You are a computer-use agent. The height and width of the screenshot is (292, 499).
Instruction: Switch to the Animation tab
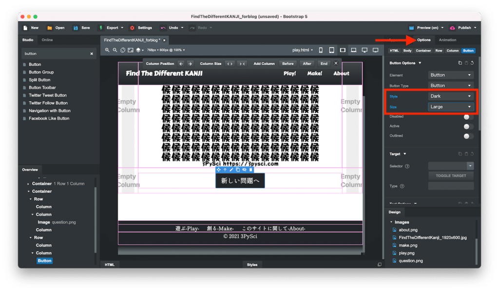447,40
